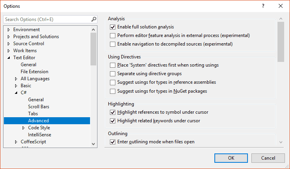The image size is (290, 169).
Task: Enable navigation to decompiled sources checkbox
Action: 113,44
